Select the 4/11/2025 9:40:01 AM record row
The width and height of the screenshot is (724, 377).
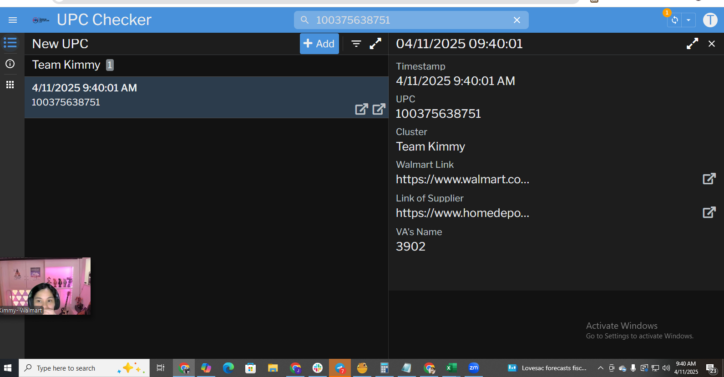pyautogui.click(x=182, y=95)
